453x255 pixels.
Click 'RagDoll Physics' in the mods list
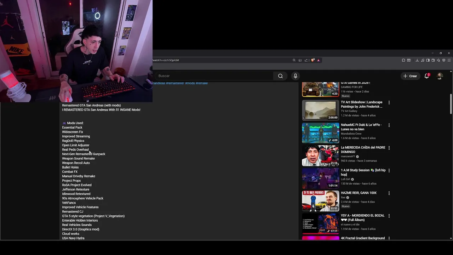click(x=73, y=141)
